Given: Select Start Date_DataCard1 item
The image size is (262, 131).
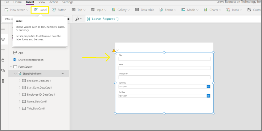Looking at the screenshot, I should (39, 88).
